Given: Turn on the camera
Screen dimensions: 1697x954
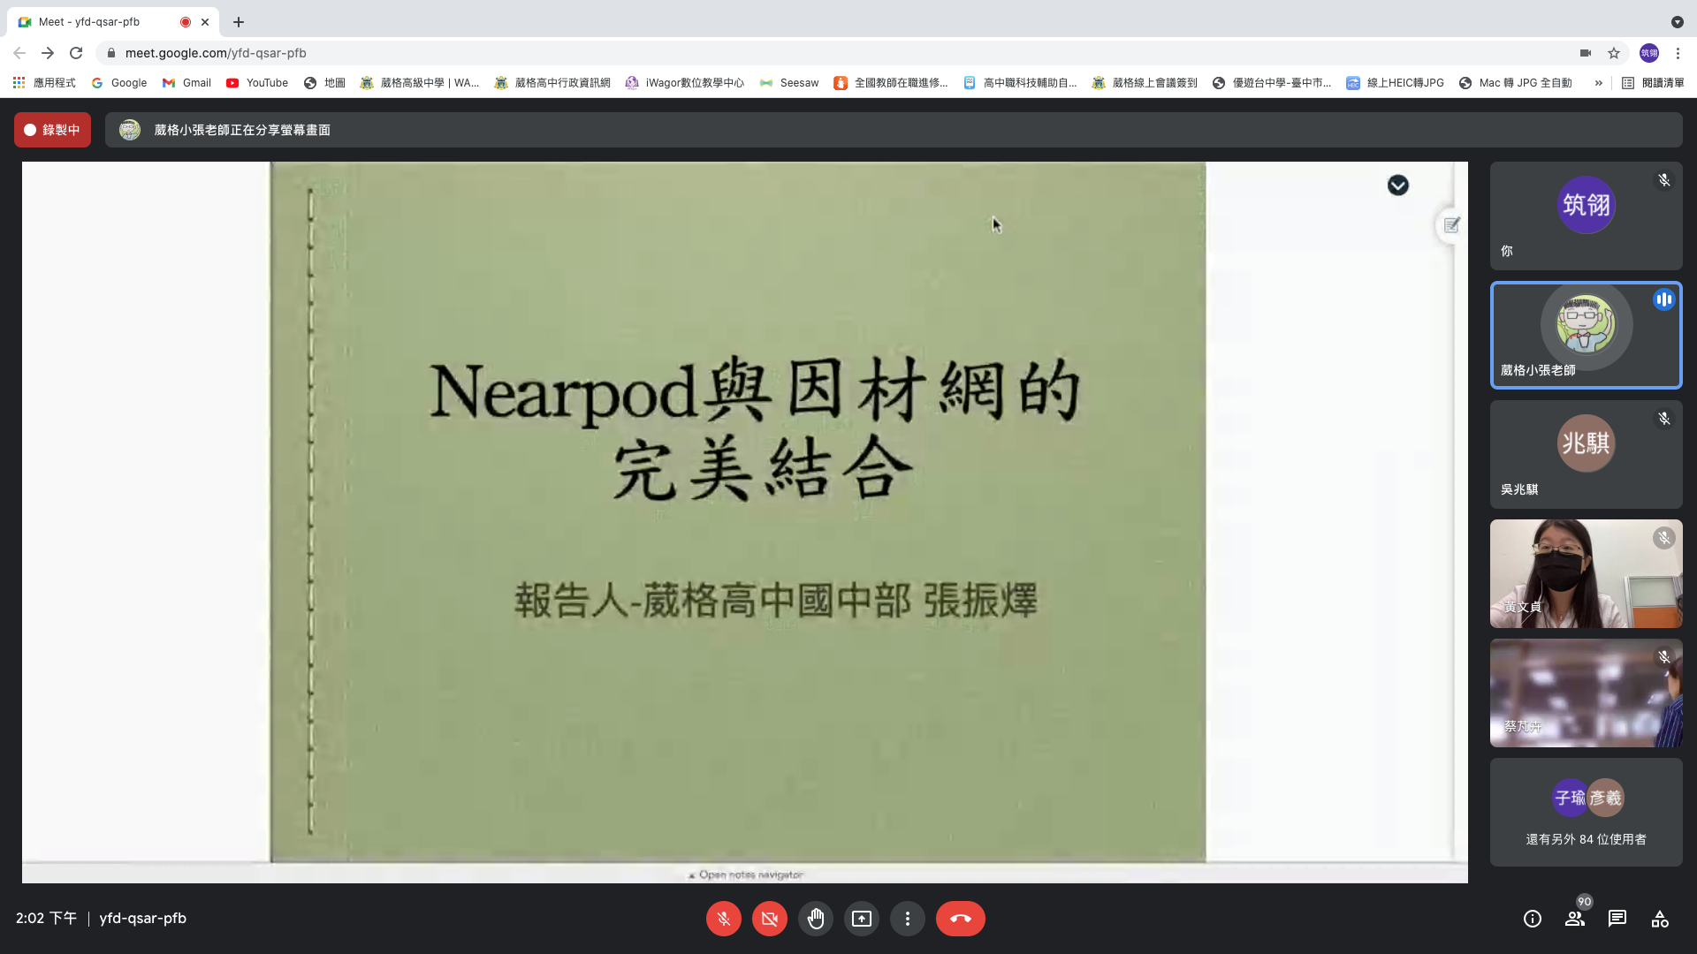Looking at the screenshot, I should pos(769,919).
